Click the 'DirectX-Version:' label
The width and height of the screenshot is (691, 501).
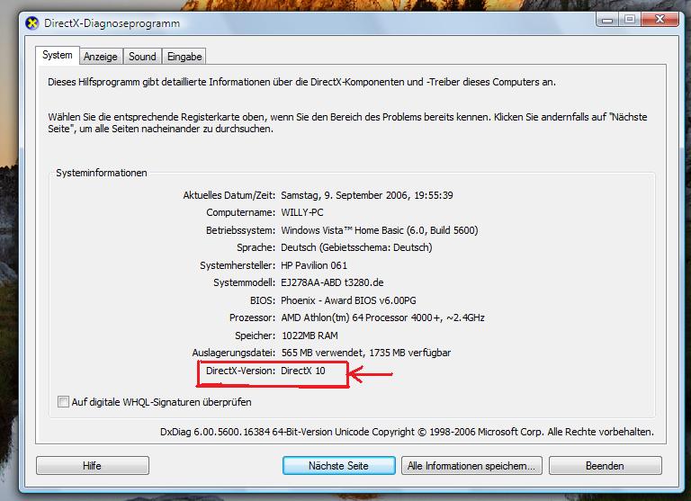[x=240, y=371]
